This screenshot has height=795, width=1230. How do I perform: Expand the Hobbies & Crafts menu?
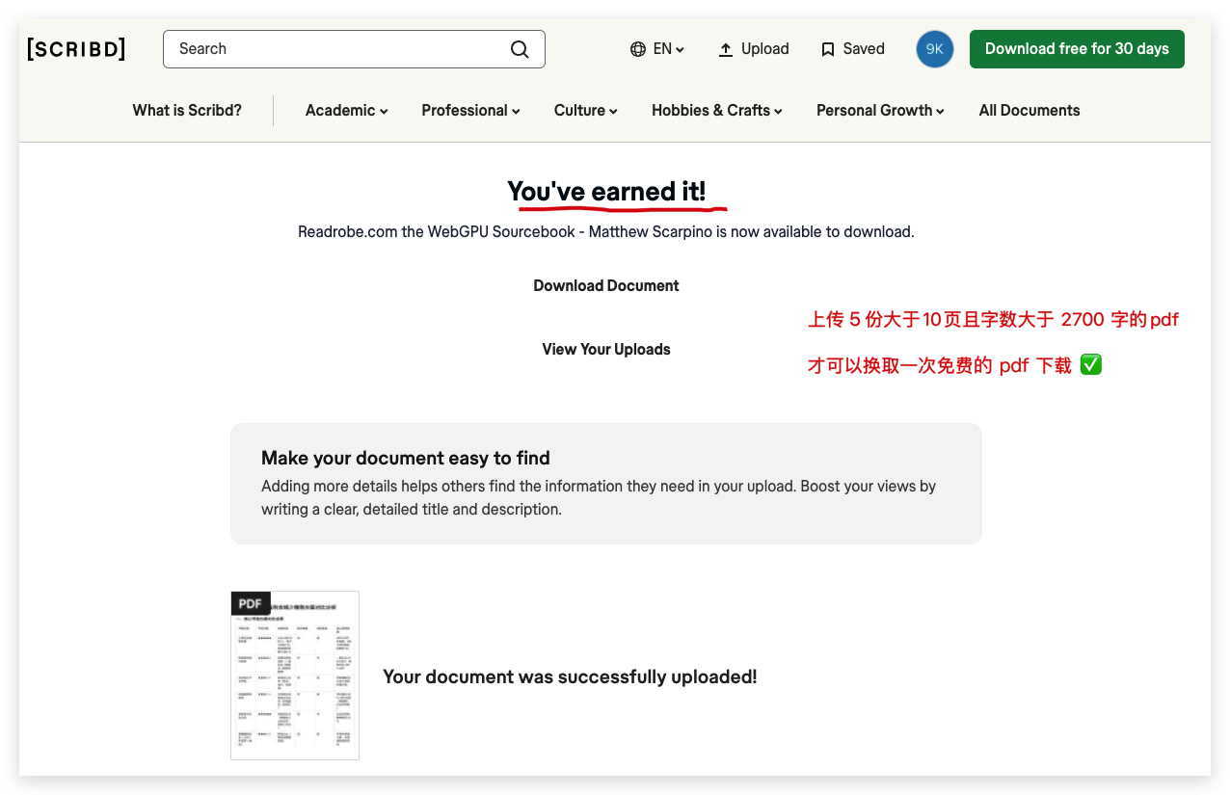(717, 111)
